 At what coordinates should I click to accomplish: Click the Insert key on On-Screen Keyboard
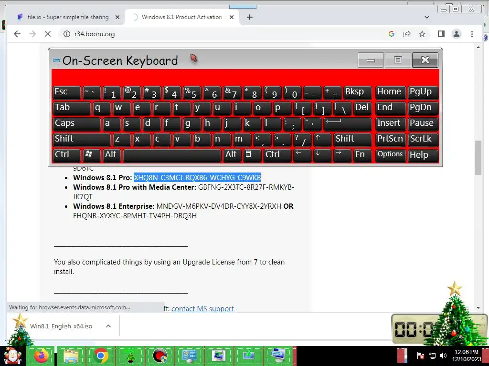coord(391,124)
